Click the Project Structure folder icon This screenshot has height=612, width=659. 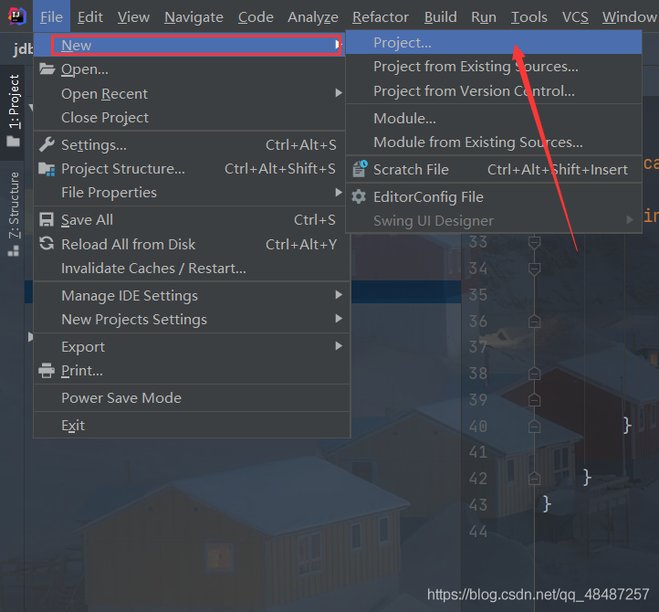pos(47,169)
